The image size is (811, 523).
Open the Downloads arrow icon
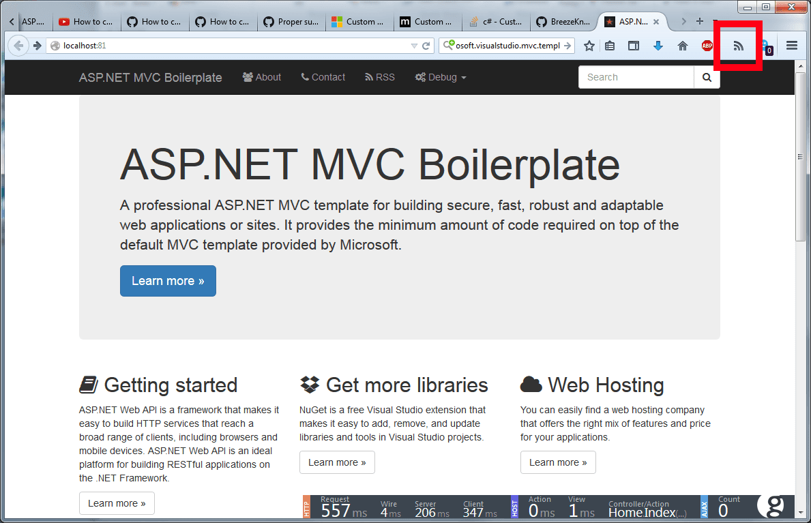[x=658, y=46]
